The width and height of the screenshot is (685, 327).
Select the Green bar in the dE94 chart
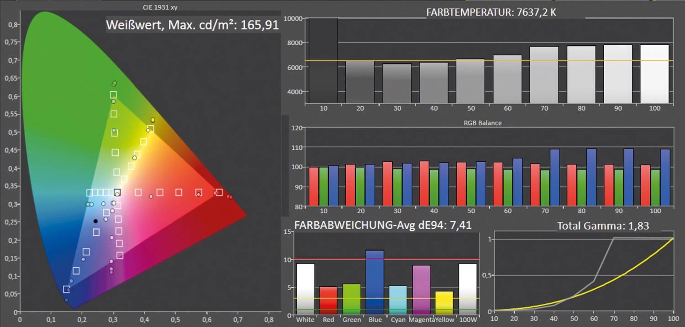(x=352, y=297)
